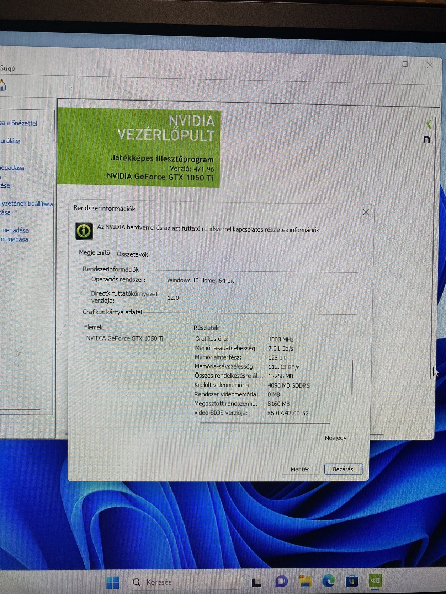Click the sidebar link ending in urálása

click(10, 141)
